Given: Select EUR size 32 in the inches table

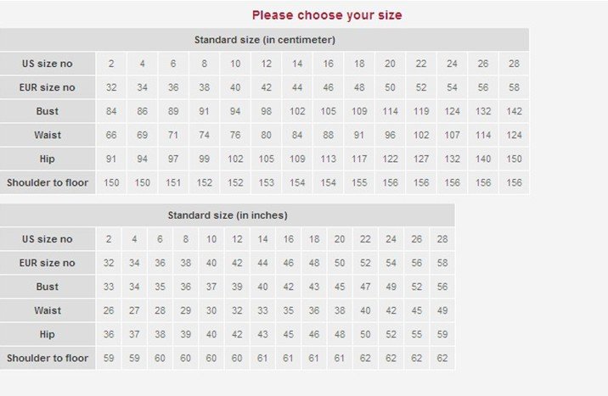Looking at the screenshot, I should 109,263.
